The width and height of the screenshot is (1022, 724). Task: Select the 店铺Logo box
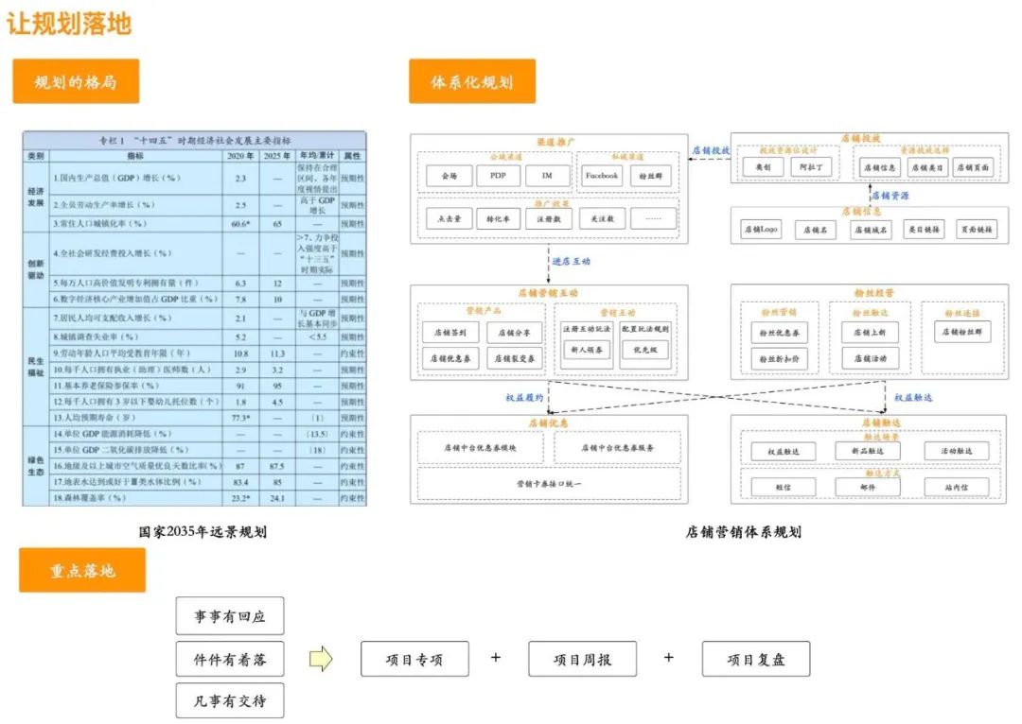[761, 229]
